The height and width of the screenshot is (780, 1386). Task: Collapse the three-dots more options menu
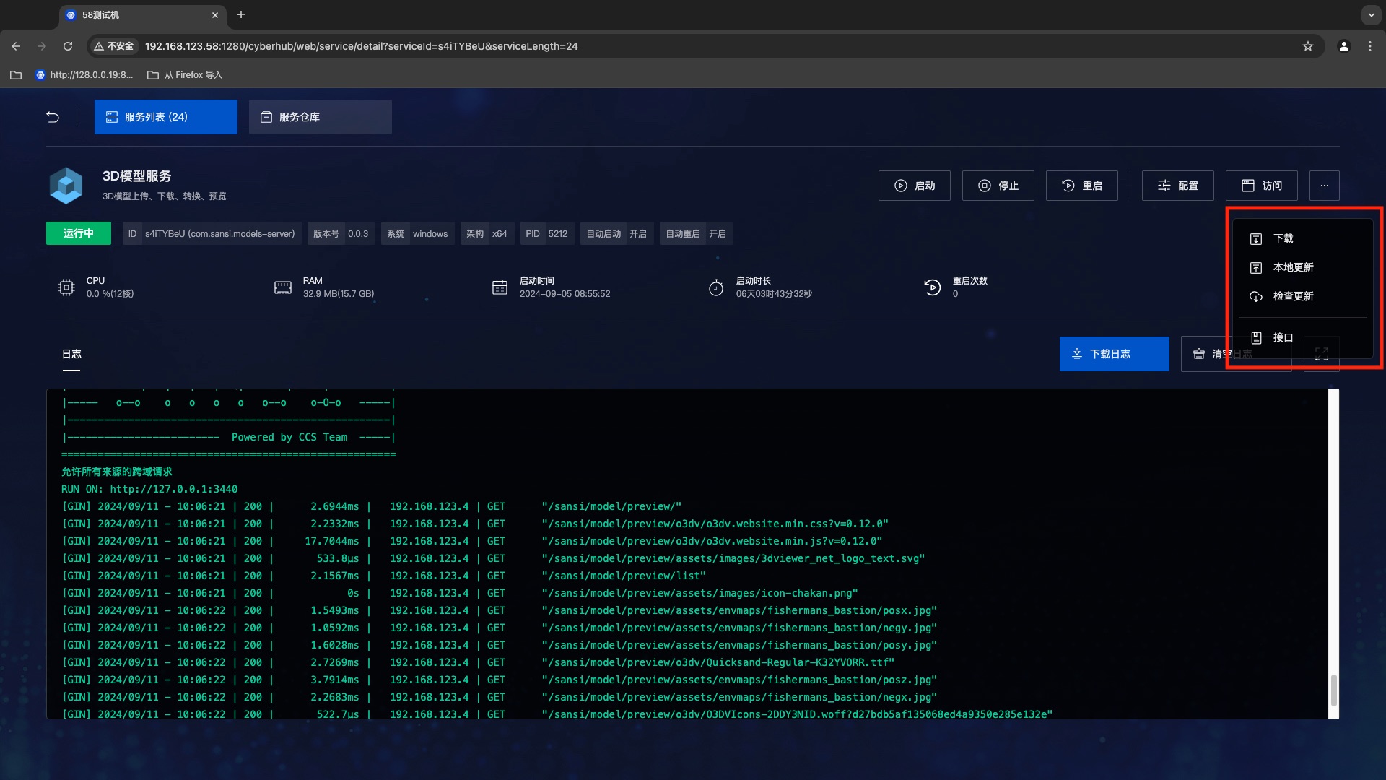tap(1324, 186)
